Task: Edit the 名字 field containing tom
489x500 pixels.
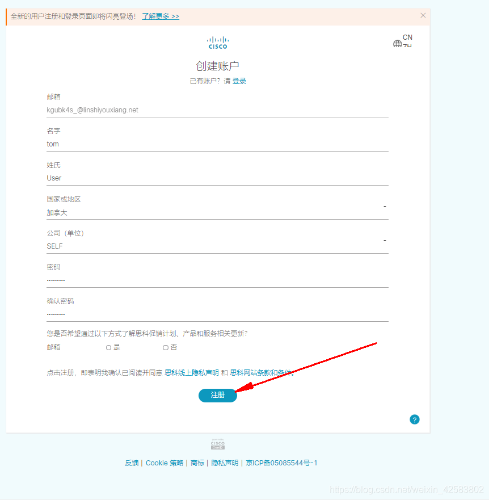Action: [217, 144]
